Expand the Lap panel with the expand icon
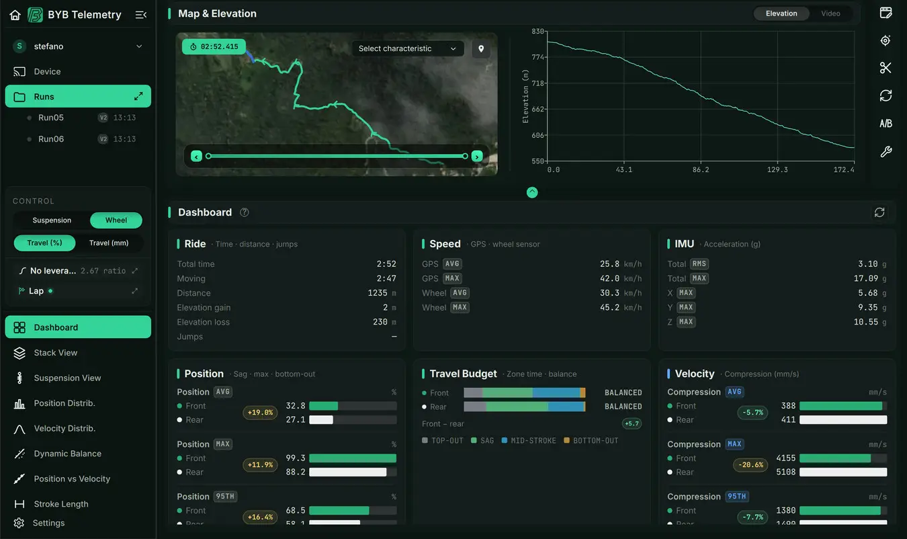Viewport: 907px width, 539px height. (134, 291)
